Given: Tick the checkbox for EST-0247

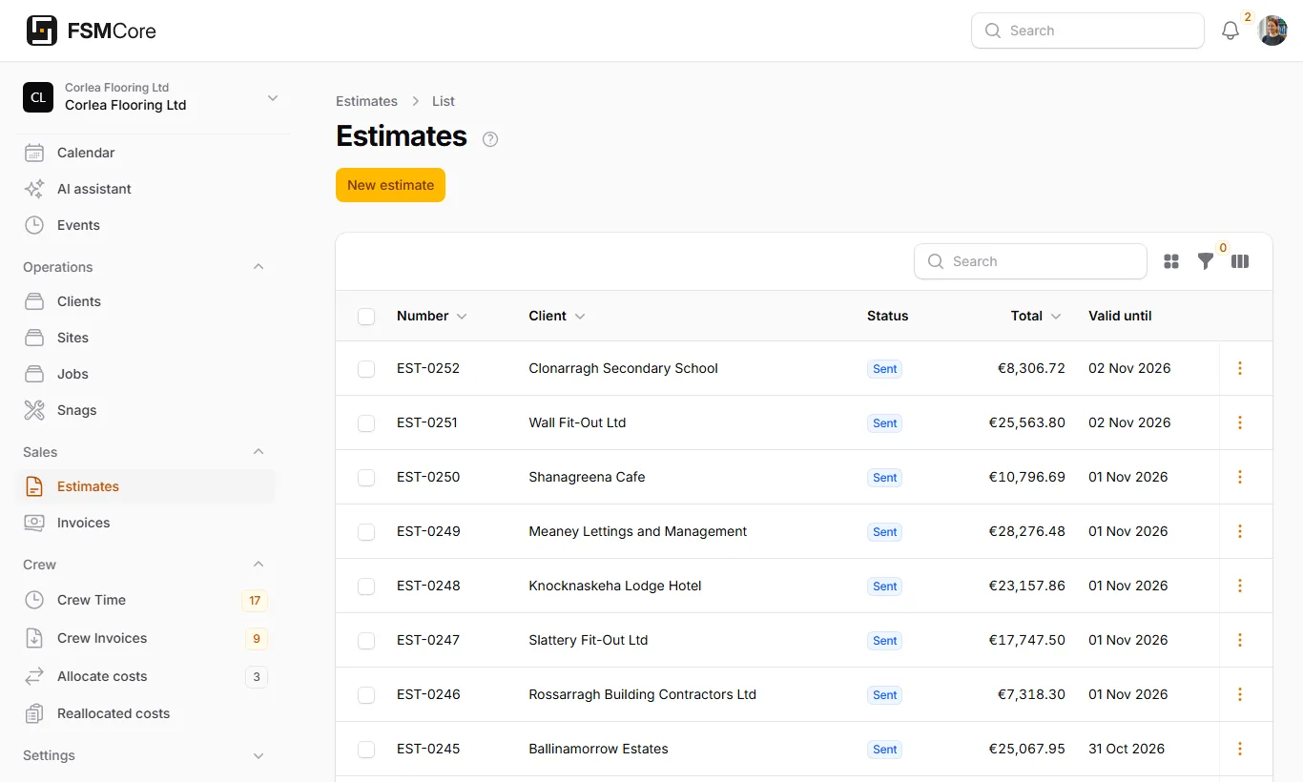Looking at the screenshot, I should pyautogui.click(x=366, y=641).
